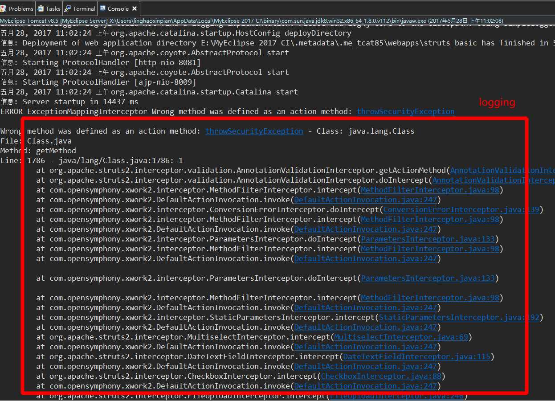Click the 'Starting ProtocolHandler [http-nio-8081]' line
555x401 pixels.
point(100,62)
